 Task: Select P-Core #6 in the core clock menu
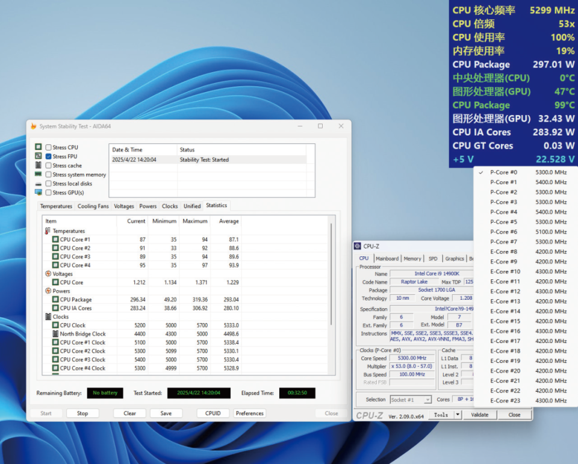coord(525,232)
